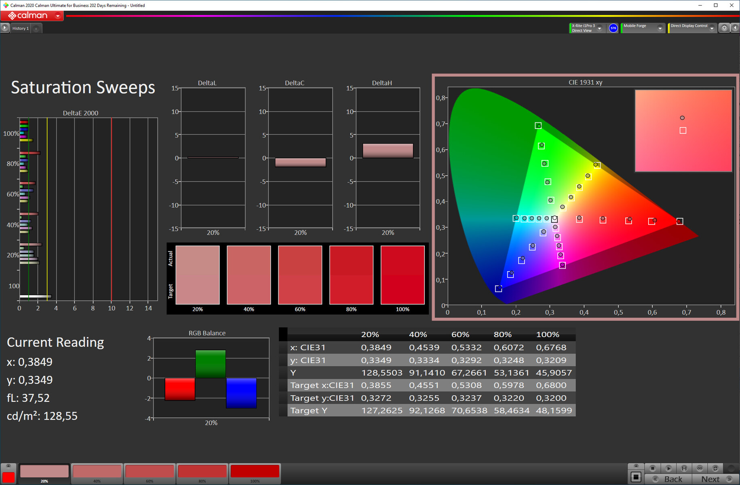Viewport: 740px width, 485px height.
Task: Stop the measurement sequence
Action: click(652, 468)
